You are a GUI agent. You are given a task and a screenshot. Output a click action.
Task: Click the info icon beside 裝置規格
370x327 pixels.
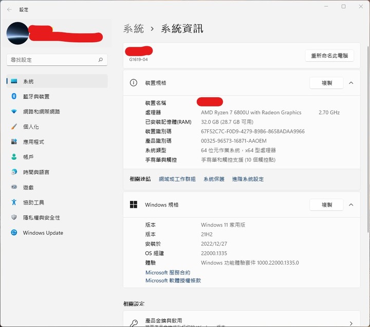pyautogui.click(x=134, y=83)
